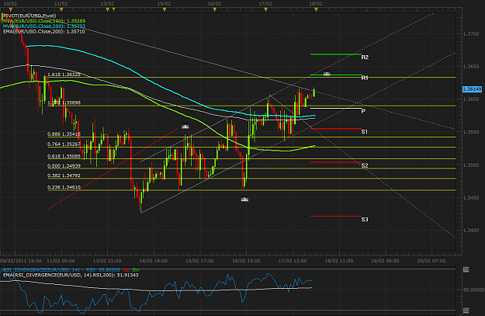The image size is (485, 316).
Task: Click the Fibonacci label 0.618 1.35085
Action: tap(64, 156)
